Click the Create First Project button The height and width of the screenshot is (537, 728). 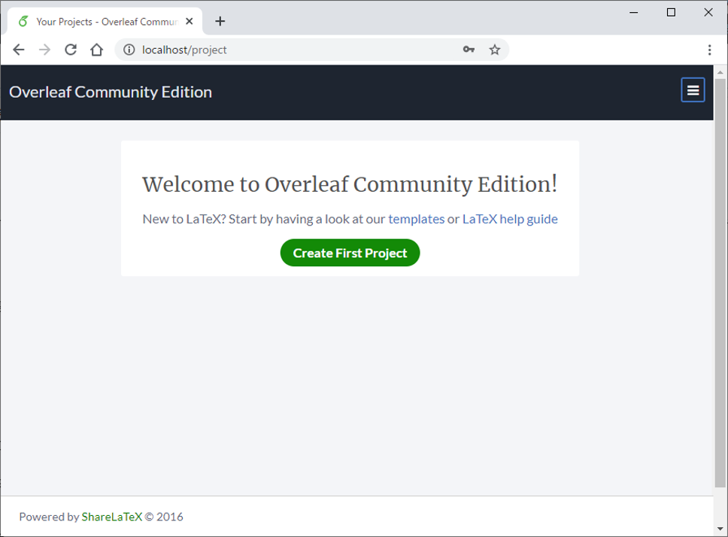coord(350,253)
